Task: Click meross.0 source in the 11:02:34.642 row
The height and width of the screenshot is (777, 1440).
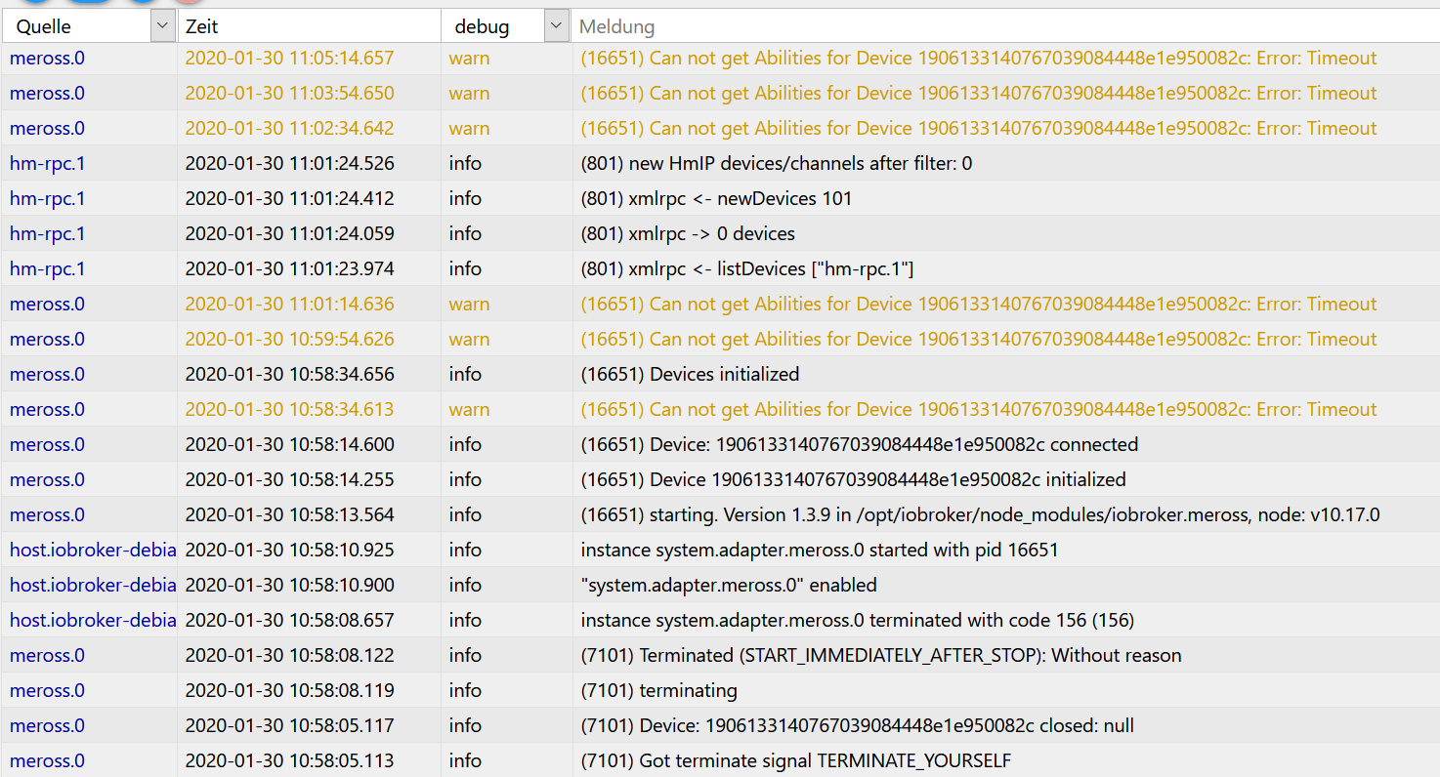Action: tap(47, 128)
